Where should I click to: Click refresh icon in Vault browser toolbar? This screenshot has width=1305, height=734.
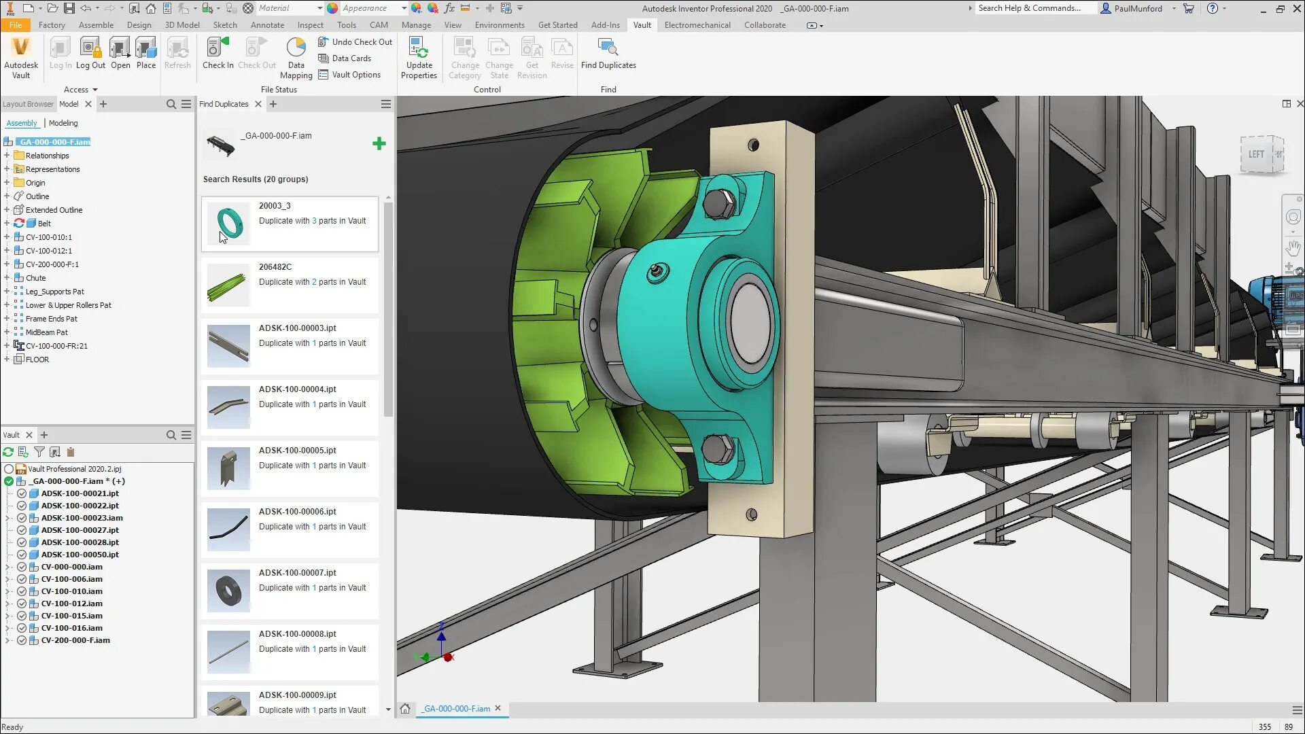pyautogui.click(x=8, y=452)
